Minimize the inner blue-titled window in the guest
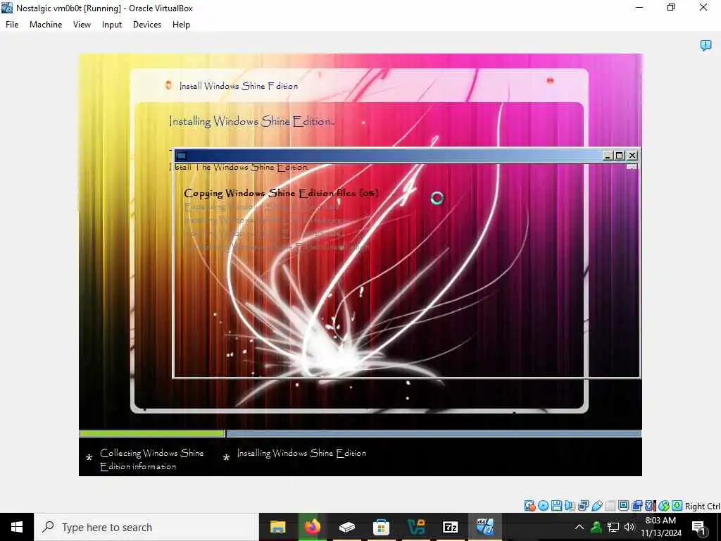This screenshot has width=721, height=541. (608, 156)
